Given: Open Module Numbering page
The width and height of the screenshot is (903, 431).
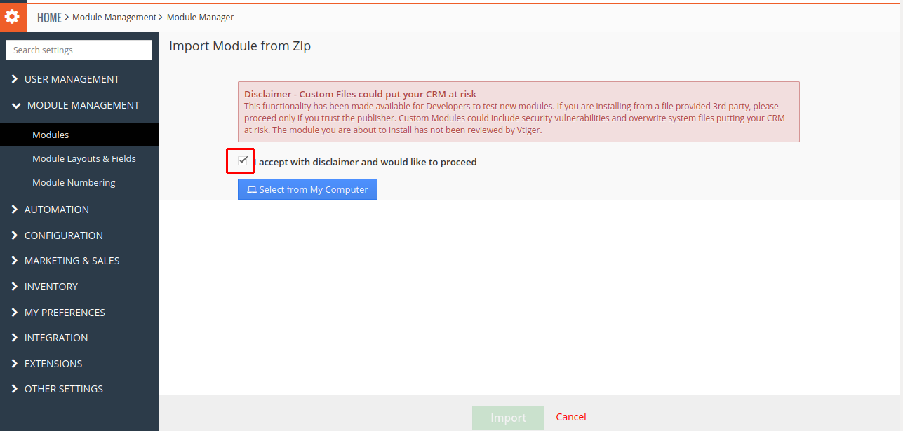Looking at the screenshot, I should [74, 182].
